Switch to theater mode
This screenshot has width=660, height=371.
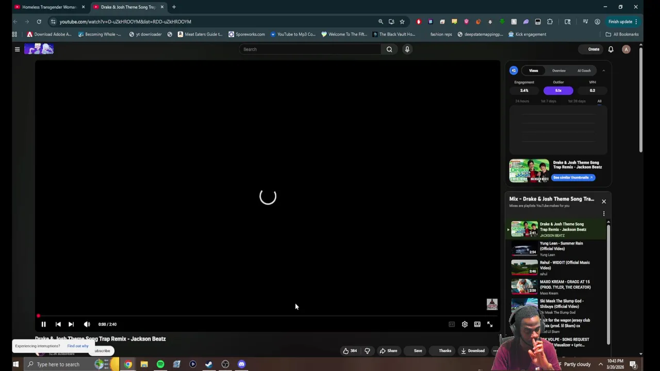pyautogui.click(x=477, y=324)
